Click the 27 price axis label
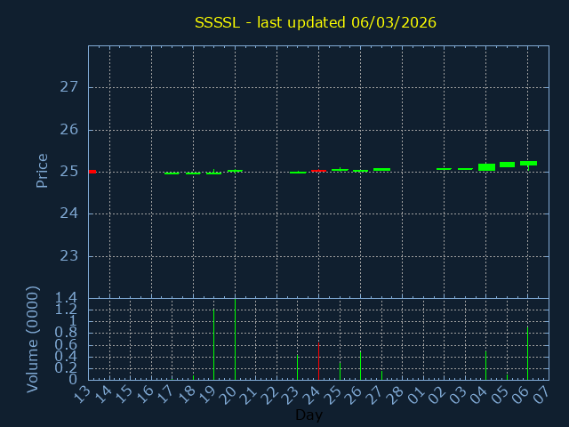Screen dimensions: 569x427 [x=68, y=87]
